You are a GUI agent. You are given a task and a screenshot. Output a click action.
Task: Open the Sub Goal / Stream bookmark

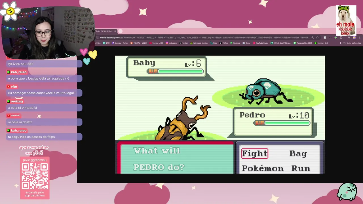pos(280,43)
